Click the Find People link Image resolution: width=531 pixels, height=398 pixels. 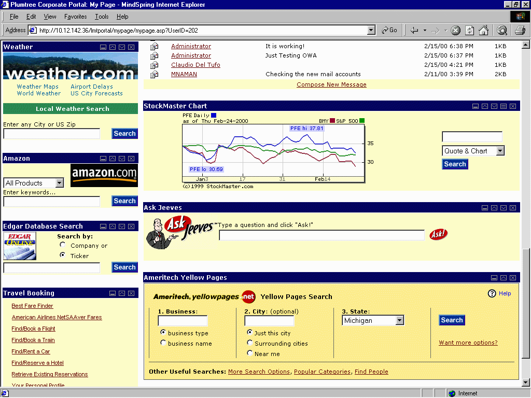point(371,372)
